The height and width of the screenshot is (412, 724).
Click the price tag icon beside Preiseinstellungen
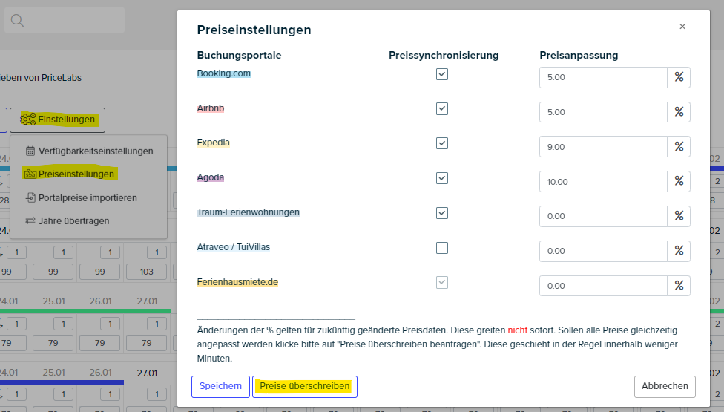pyautogui.click(x=30, y=174)
